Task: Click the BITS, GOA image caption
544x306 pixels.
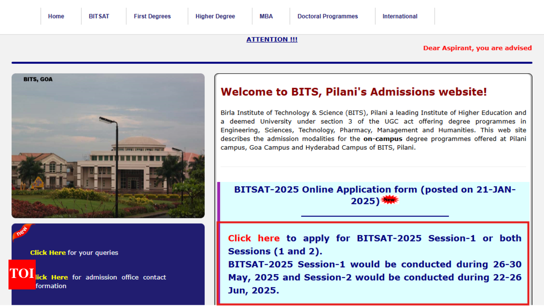Action: pyautogui.click(x=38, y=79)
